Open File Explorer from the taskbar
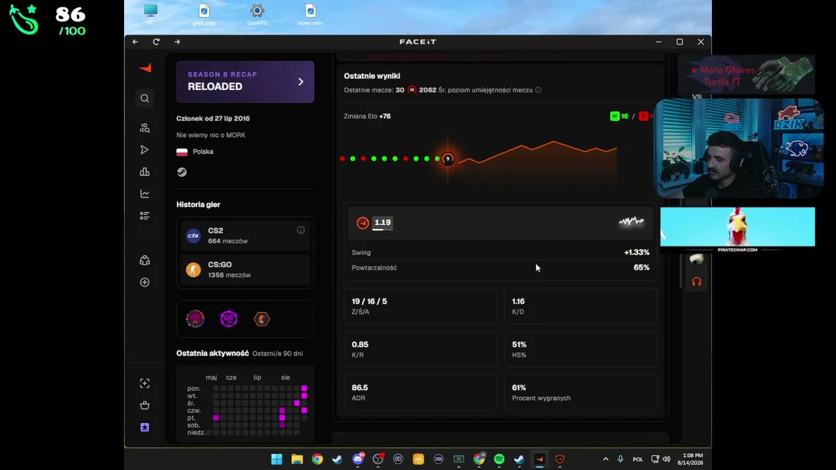 297,459
